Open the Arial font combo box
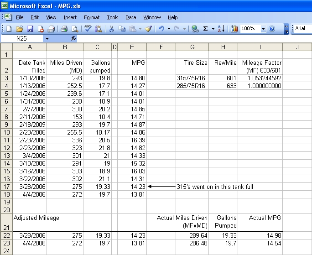Image resolution: width=312 pixels, height=255 pixels. [302, 28]
